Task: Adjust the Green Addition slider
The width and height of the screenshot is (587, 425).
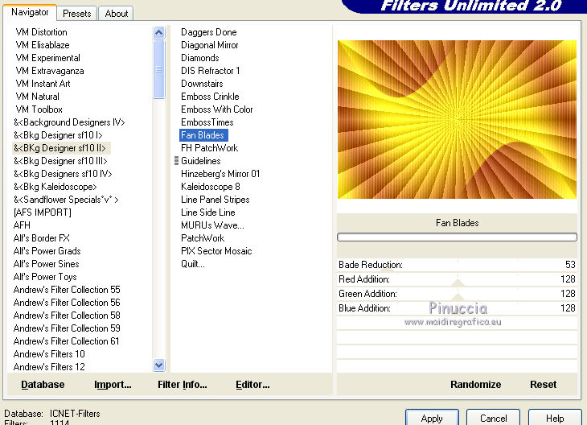Action: click(x=457, y=294)
